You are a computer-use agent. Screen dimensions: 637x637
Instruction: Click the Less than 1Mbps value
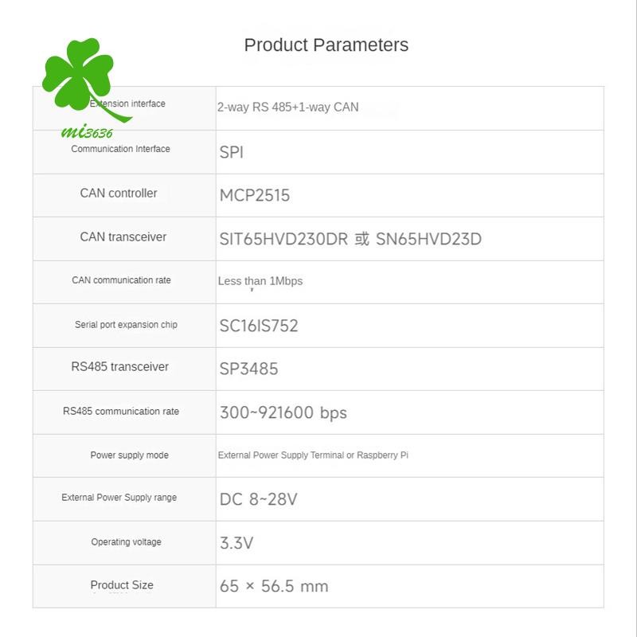[260, 281]
